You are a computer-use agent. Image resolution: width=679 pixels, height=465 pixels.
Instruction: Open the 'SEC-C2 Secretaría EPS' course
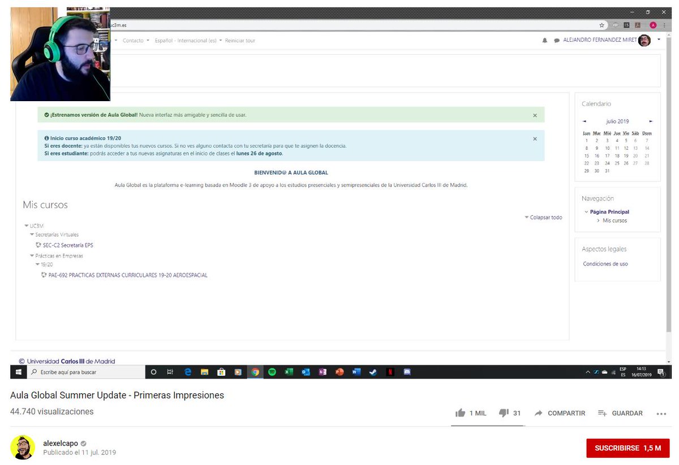pos(68,245)
